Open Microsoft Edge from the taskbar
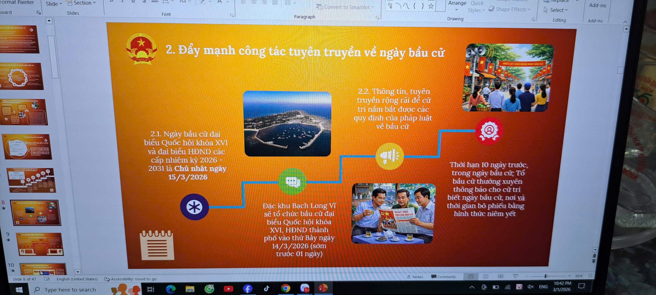 (170, 289)
